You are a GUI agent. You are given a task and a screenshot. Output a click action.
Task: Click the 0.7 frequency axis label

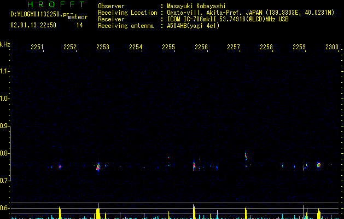[4, 181]
